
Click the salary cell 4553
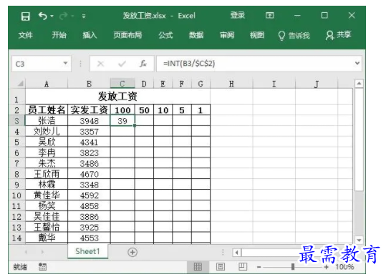click(x=89, y=238)
